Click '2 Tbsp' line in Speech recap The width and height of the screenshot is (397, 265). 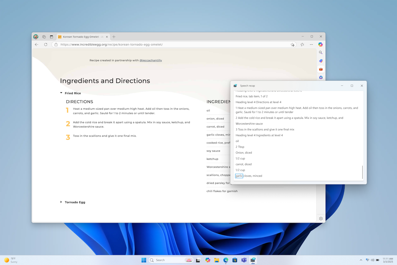240,147
